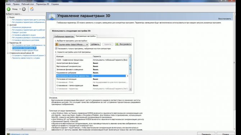
Task: Click the settings list vertical scrollbar thumb
Action: [x=130, y=66]
